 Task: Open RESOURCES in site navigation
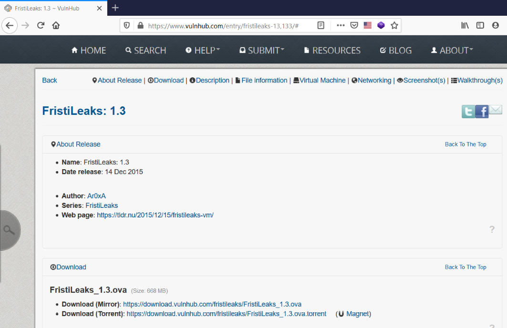(x=332, y=51)
